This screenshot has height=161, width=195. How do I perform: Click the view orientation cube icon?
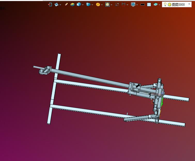pos(88,5)
